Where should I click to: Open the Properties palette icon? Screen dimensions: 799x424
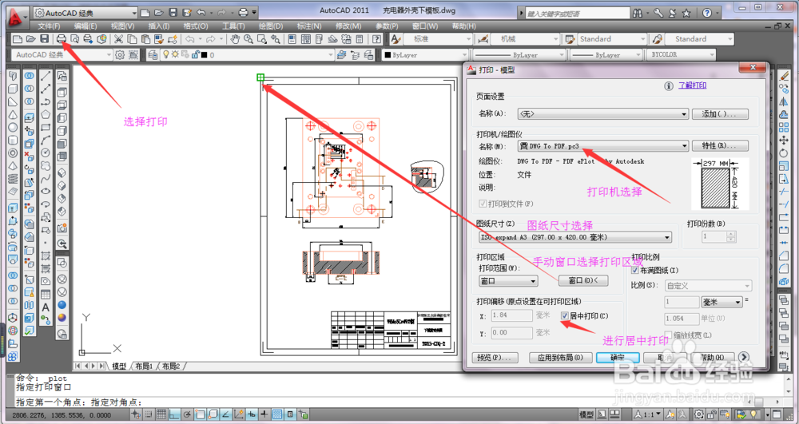click(x=292, y=38)
